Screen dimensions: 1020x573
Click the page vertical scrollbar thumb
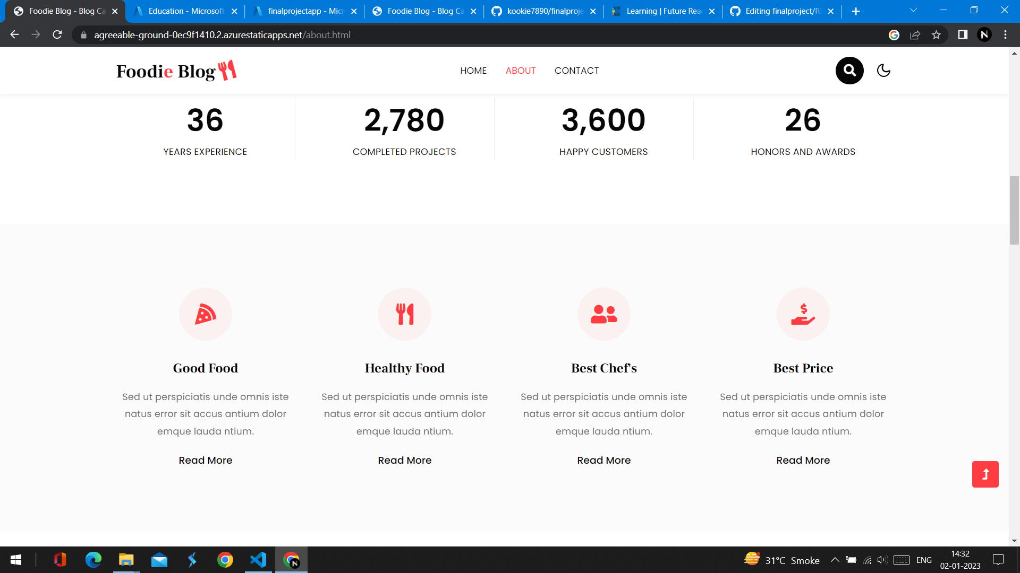tap(1015, 210)
